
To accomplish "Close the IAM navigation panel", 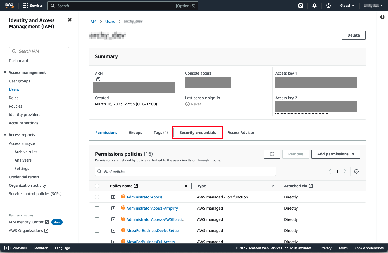I will (x=70, y=20).
